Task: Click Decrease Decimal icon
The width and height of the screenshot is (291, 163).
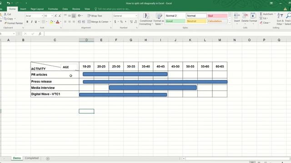Action: coord(135,22)
